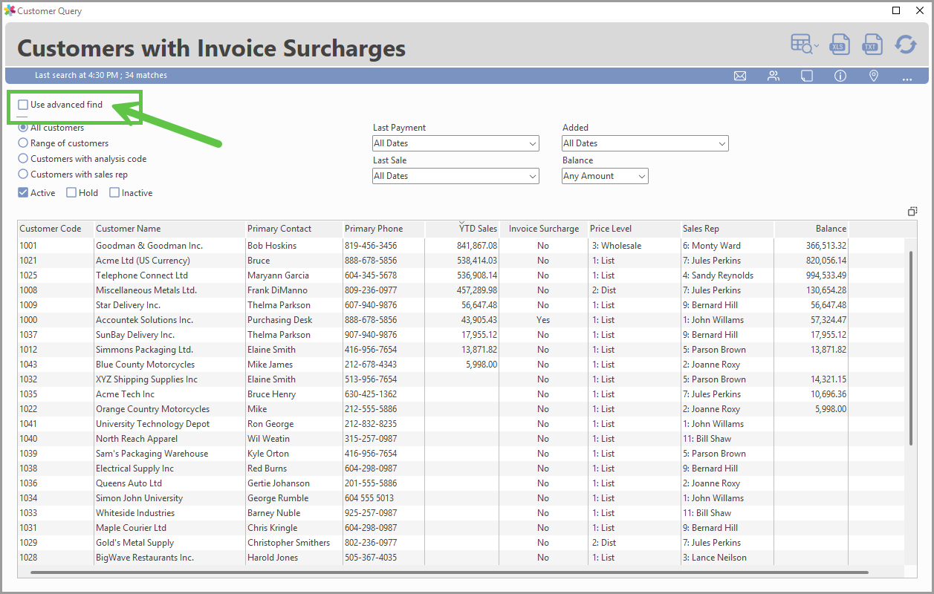The width and height of the screenshot is (934, 594).
Task: Uncheck the Active checkbox
Action: click(23, 193)
